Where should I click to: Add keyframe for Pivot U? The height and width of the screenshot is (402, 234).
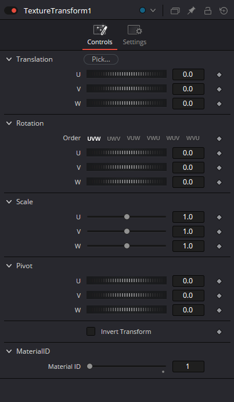219,281
